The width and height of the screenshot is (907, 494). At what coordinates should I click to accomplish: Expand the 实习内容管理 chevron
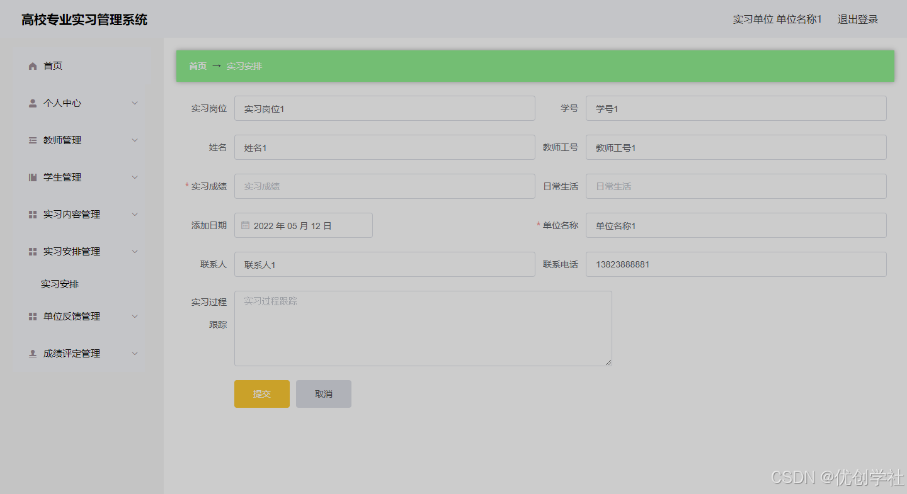[x=135, y=215]
